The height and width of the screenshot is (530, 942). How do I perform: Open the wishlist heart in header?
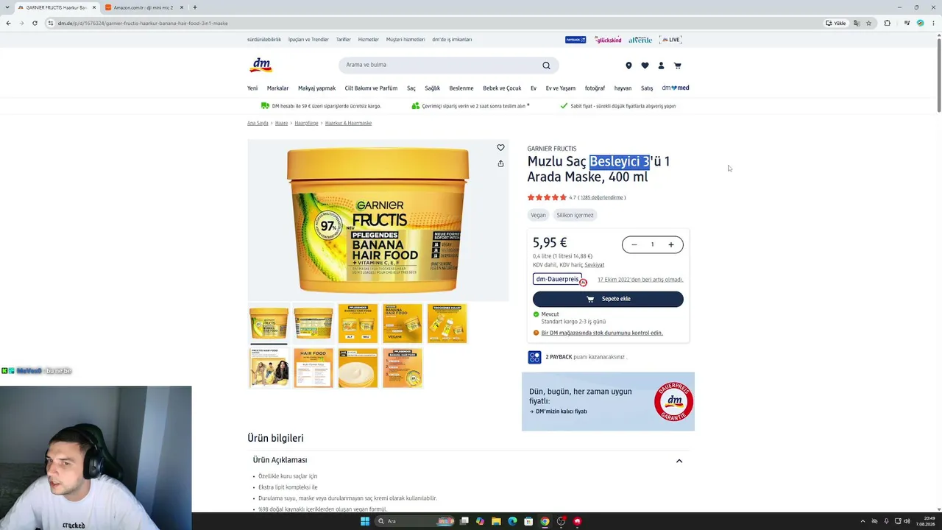pyautogui.click(x=645, y=66)
